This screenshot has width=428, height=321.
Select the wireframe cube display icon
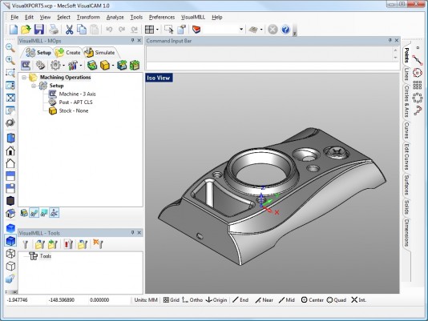10,254
